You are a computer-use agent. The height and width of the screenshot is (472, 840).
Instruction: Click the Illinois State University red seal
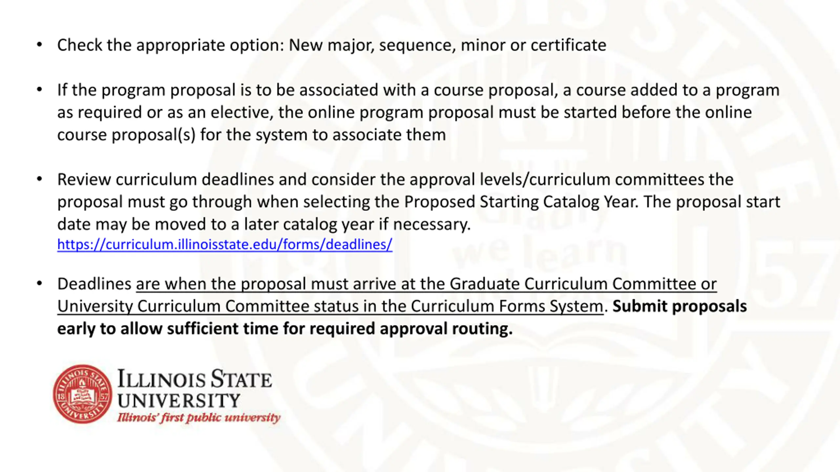tap(83, 394)
